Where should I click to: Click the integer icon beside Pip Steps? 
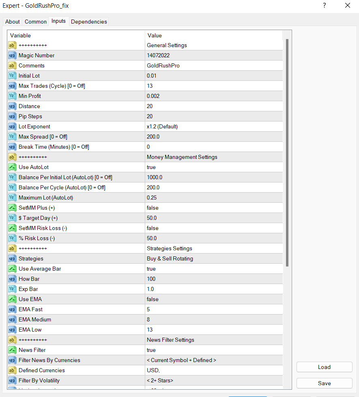click(12, 117)
